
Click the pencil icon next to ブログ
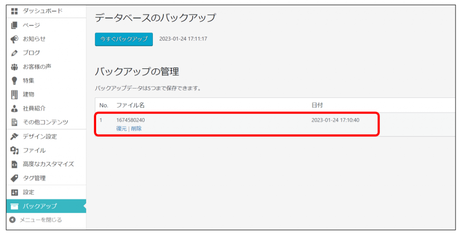coord(14,53)
